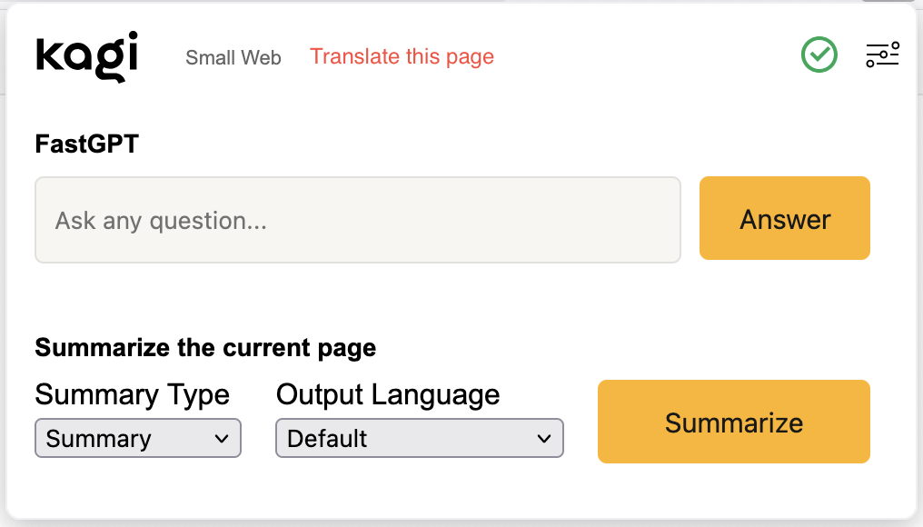Click the Summary Type label text
The image size is (923, 527).
[x=132, y=395]
